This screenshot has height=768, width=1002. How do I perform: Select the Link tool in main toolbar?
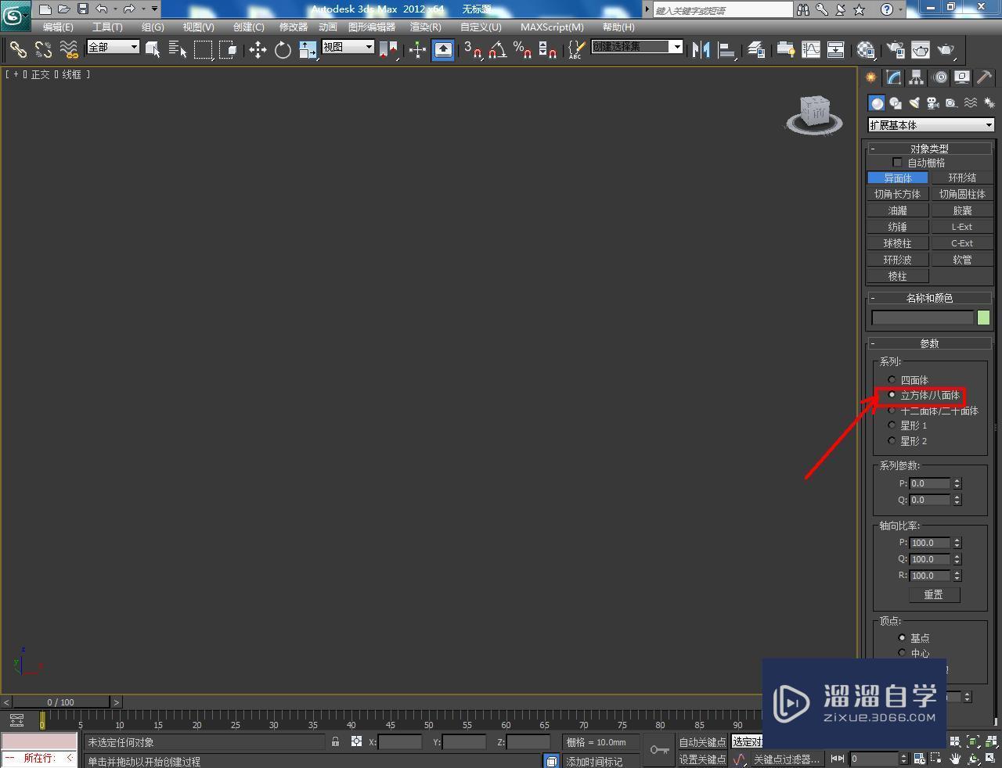pyautogui.click(x=17, y=49)
